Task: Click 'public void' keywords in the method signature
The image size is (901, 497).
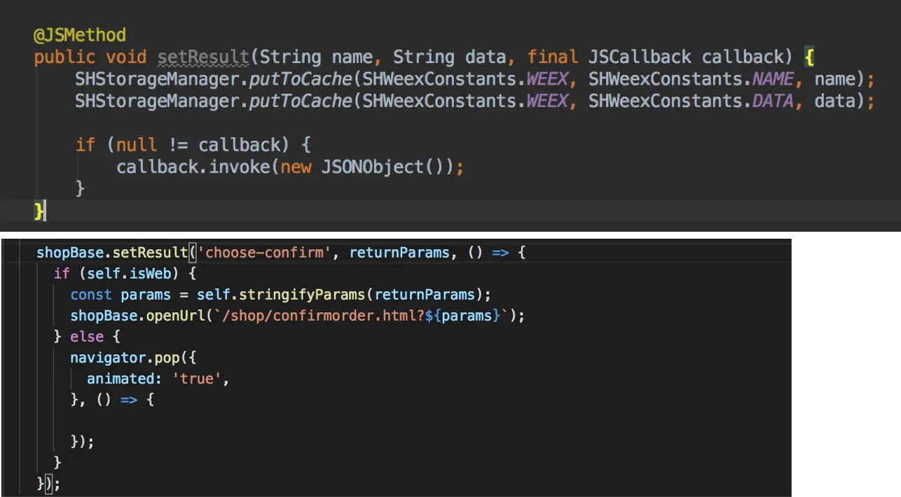Action: click(x=90, y=57)
